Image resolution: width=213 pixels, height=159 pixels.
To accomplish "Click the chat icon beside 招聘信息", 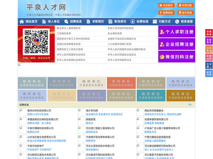I will pyautogui.click(x=66, y=21).
